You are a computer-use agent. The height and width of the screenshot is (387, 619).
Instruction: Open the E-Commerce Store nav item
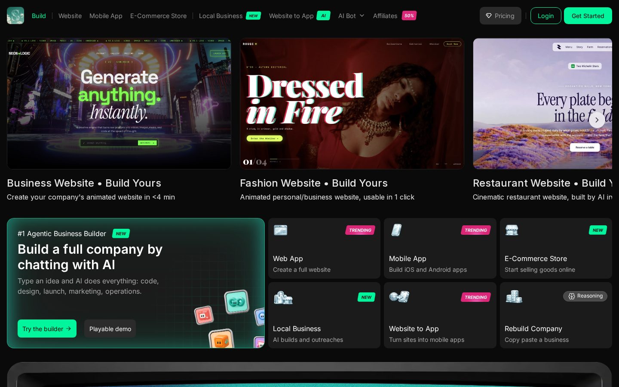pyautogui.click(x=158, y=16)
